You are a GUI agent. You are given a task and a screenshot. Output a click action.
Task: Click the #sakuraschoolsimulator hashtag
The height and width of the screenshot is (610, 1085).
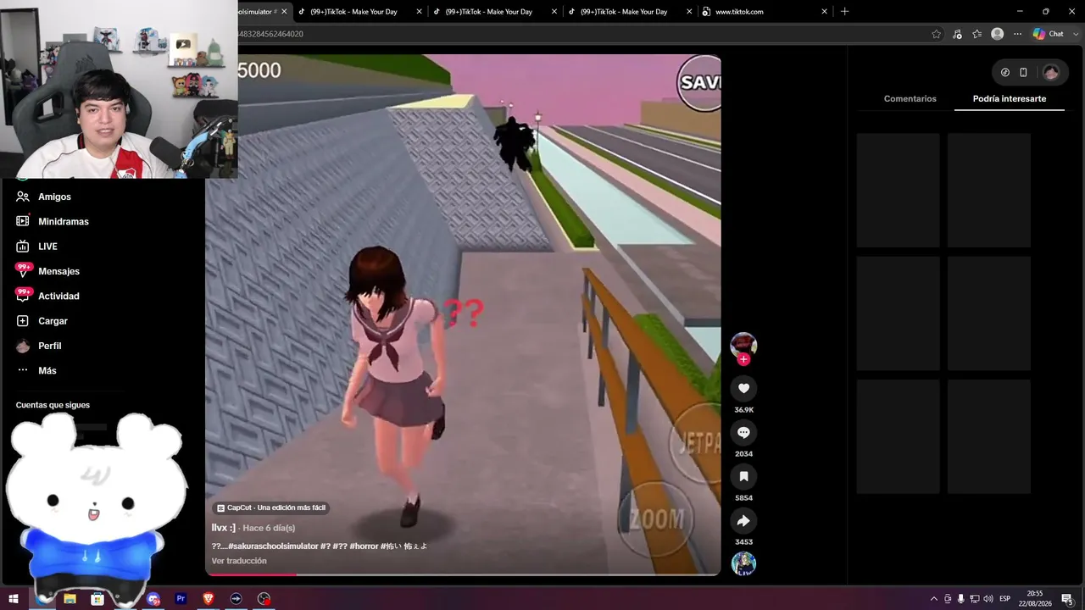click(x=273, y=546)
